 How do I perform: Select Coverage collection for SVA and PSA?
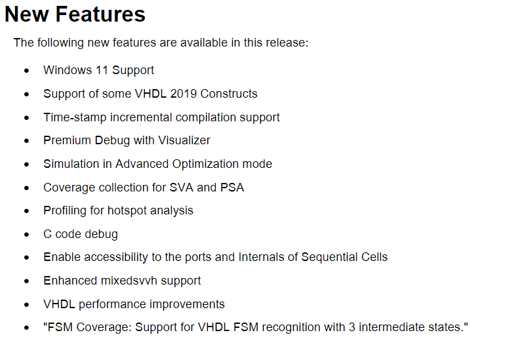144,188
